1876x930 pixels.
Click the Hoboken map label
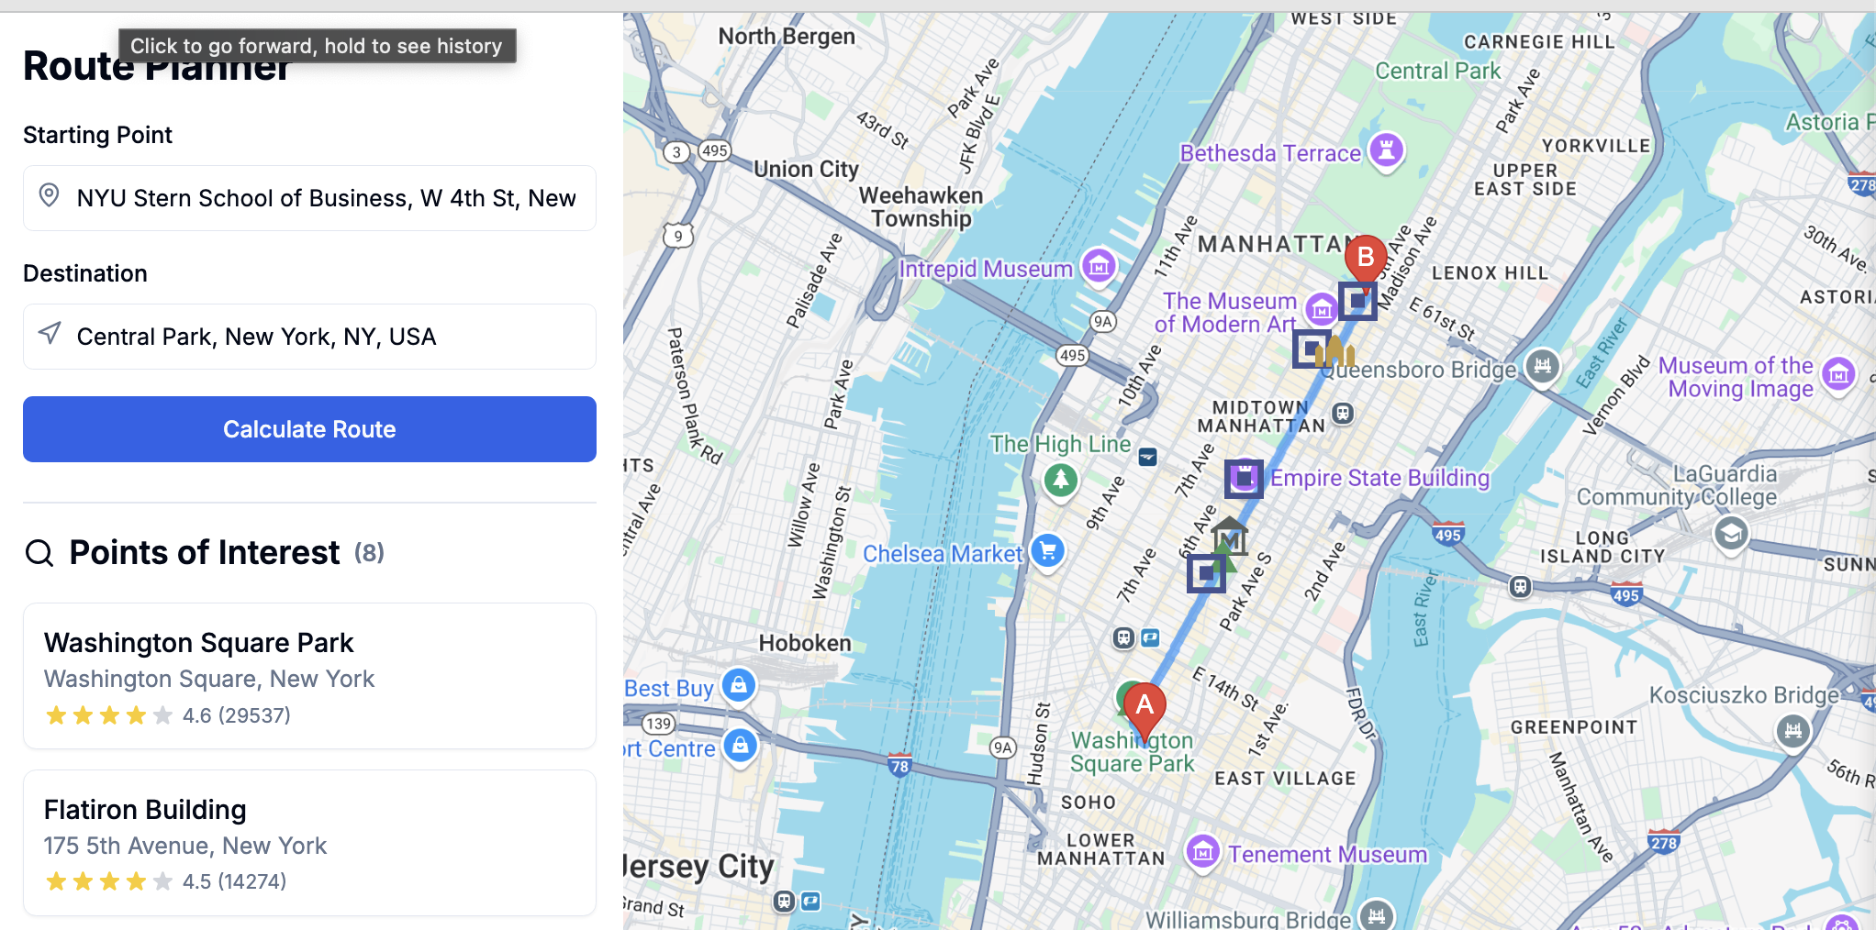805,643
